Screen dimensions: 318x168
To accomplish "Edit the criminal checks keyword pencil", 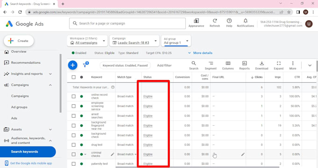I will [112, 154].
